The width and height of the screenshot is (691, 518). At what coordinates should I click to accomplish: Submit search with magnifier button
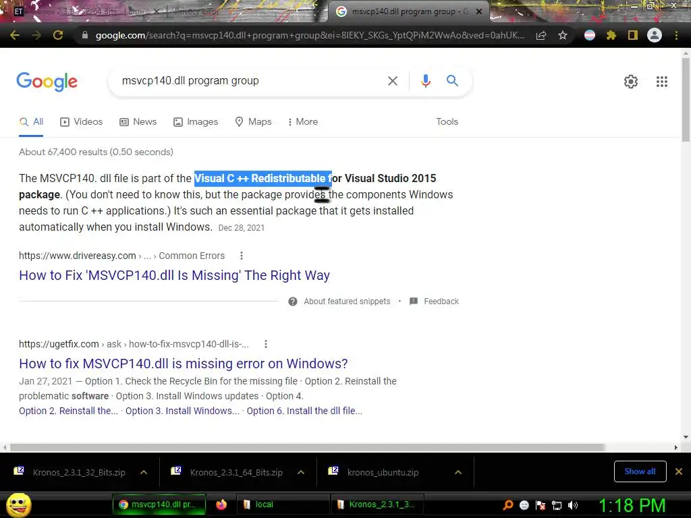[452, 81]
